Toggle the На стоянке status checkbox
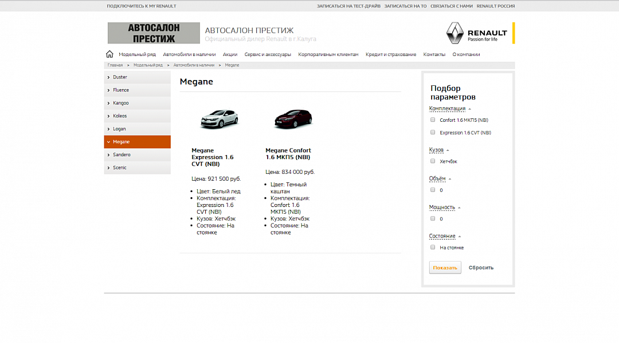This screenshot has height=343, width=619. pyautogui.click(x=433, y=248)
